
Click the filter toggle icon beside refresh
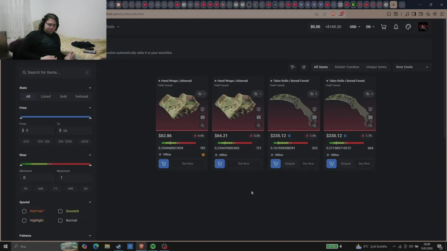coord(293,67)
